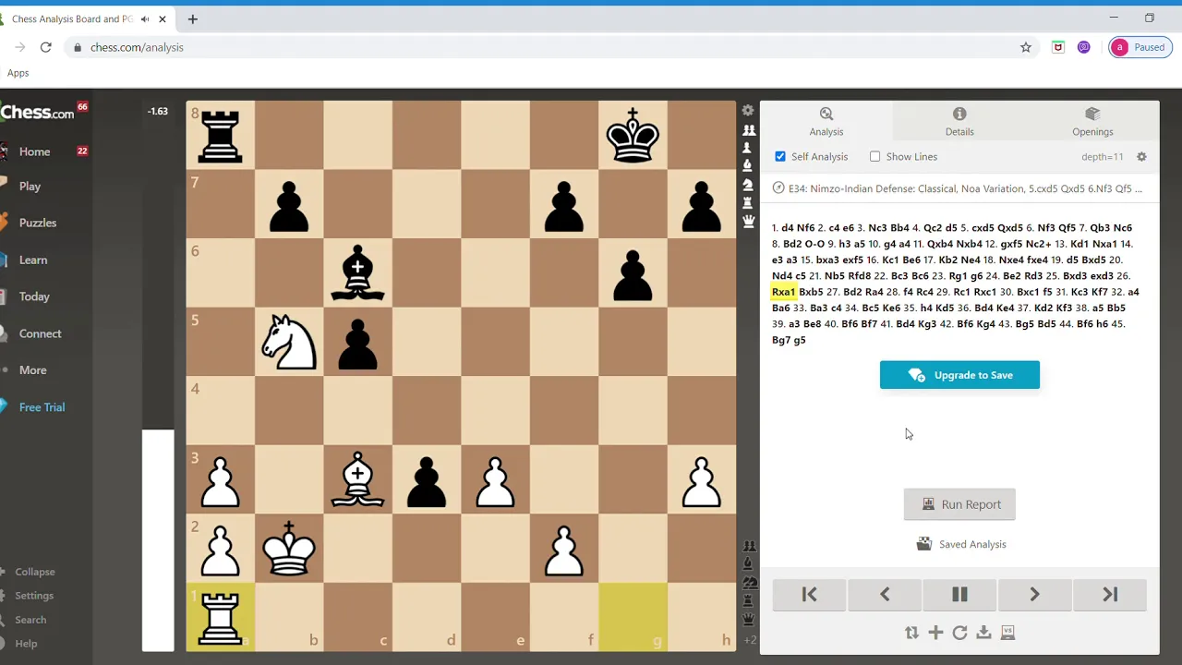Step back one move
Image resolution: width=1182 pixels, height=665 pixels.
pos(885,595)
